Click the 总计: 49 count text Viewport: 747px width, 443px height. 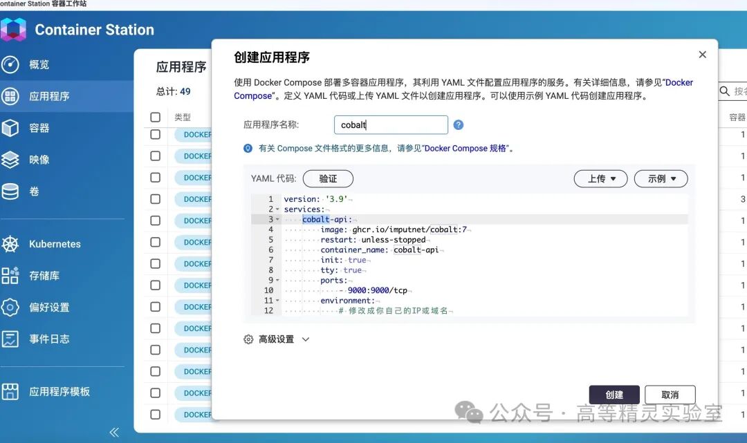pyautogui.click(x=174, y=91)
